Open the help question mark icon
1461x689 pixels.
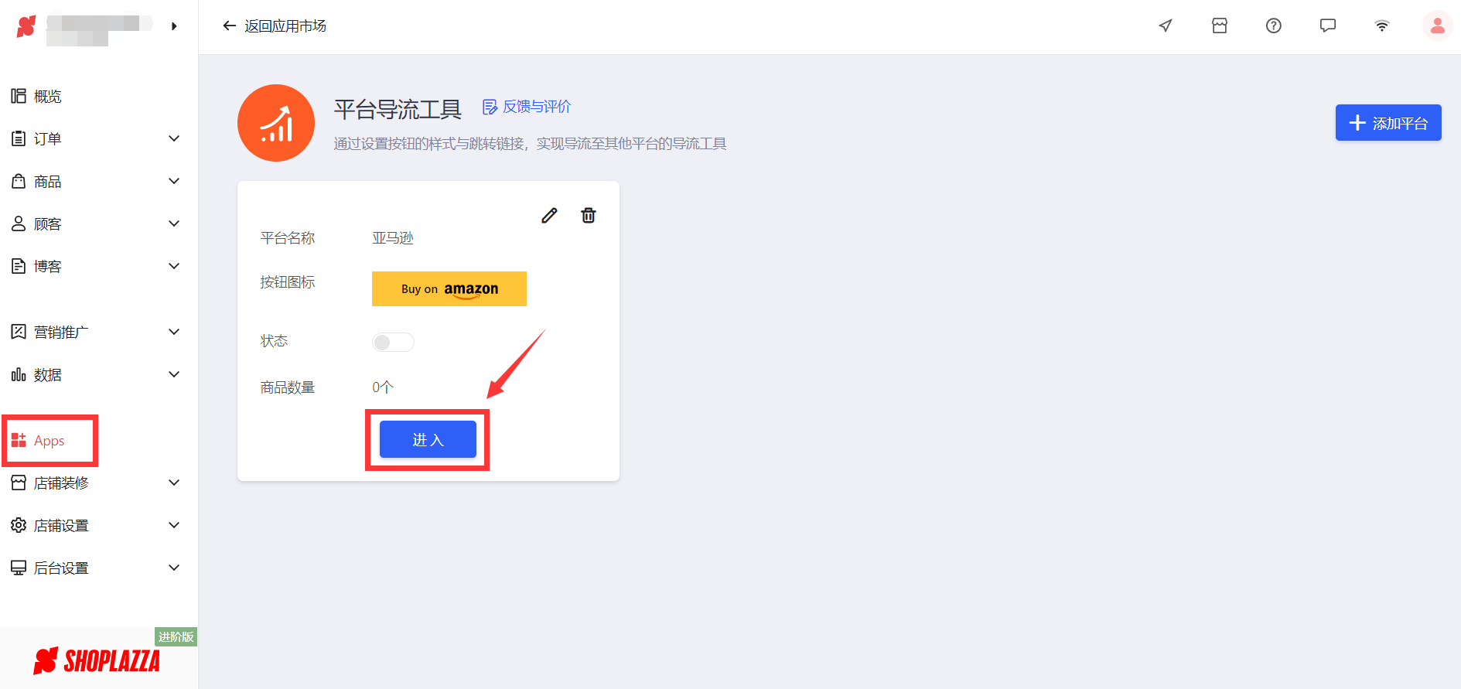click(1273, 26)
